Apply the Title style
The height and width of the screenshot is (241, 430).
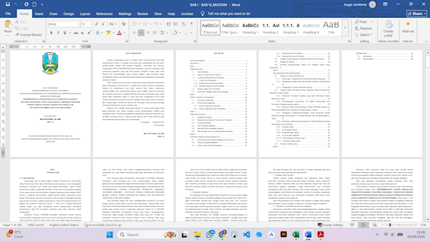pos(331,28)
